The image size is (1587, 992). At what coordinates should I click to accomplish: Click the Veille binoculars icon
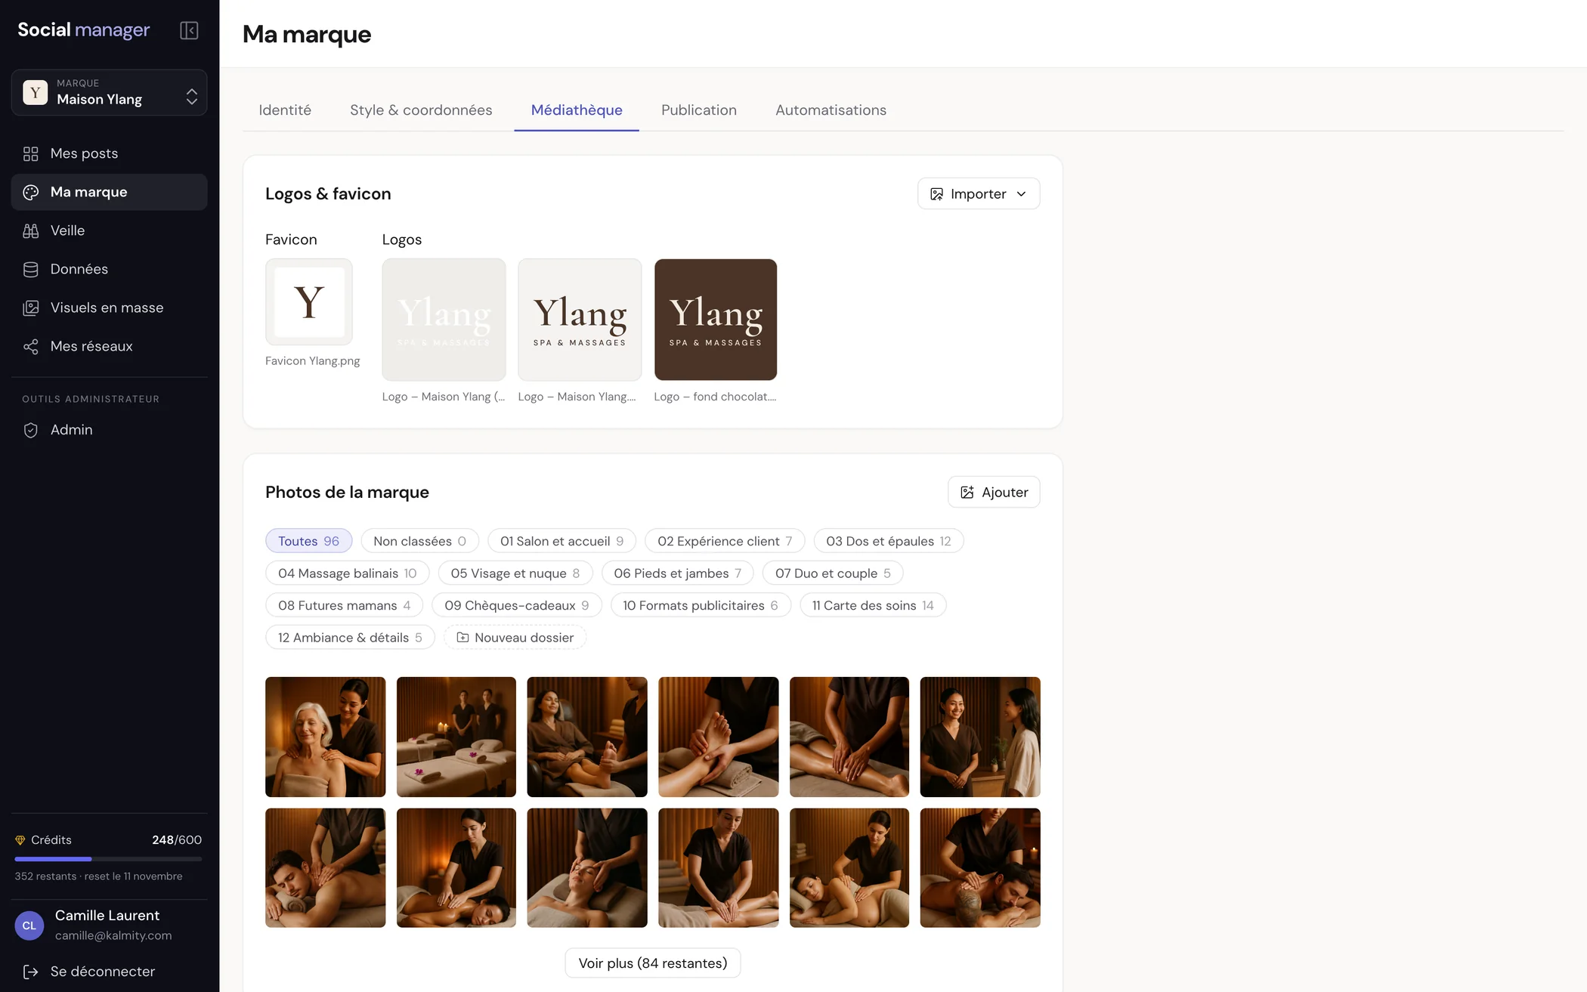[30, 230]
